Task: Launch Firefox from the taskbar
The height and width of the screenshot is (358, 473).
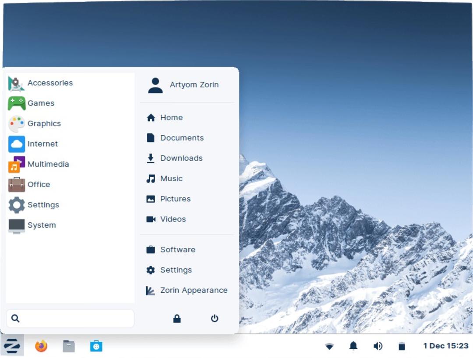Action: [41, 346]
